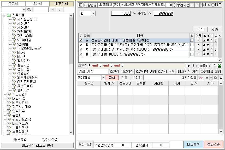This screenshot has height=150, width=225.
Task: Check the 값 checkbox for row D
Action: point(192,54)
